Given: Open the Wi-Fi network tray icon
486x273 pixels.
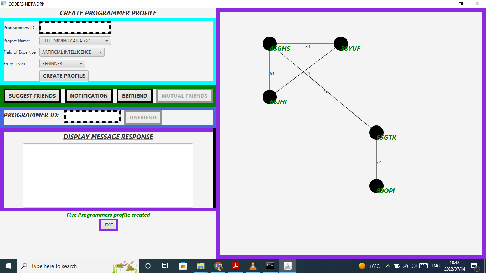Looking at the screenshot, I should (x=405, y=266).
